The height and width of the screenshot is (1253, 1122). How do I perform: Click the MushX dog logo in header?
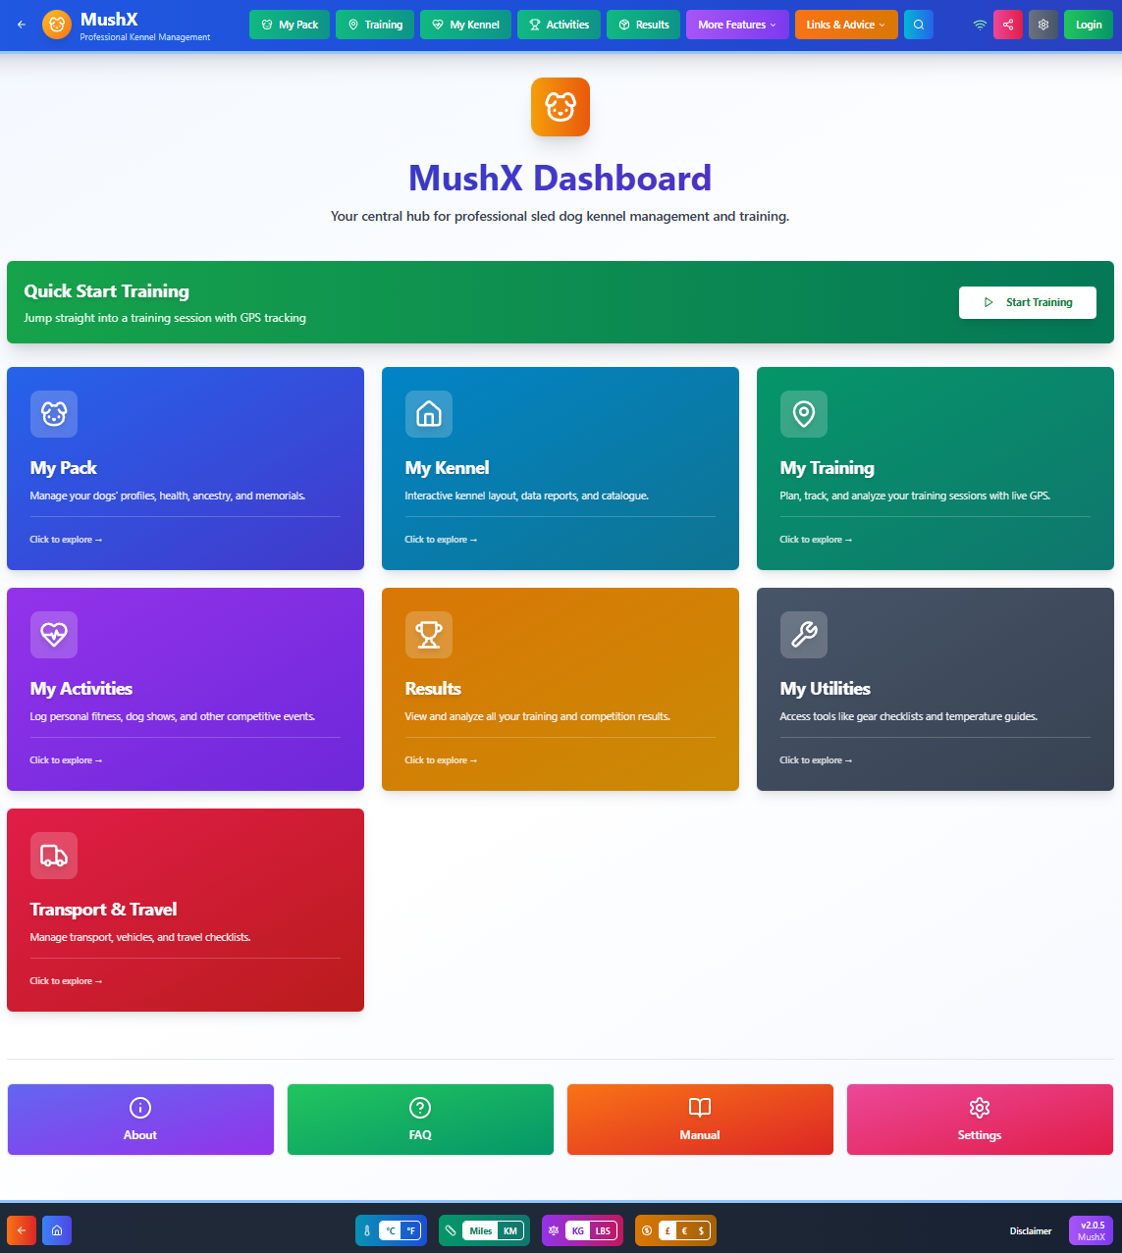tap(57, 25)
